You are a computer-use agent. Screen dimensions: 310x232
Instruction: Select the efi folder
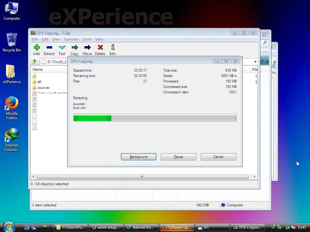[40, 82]
